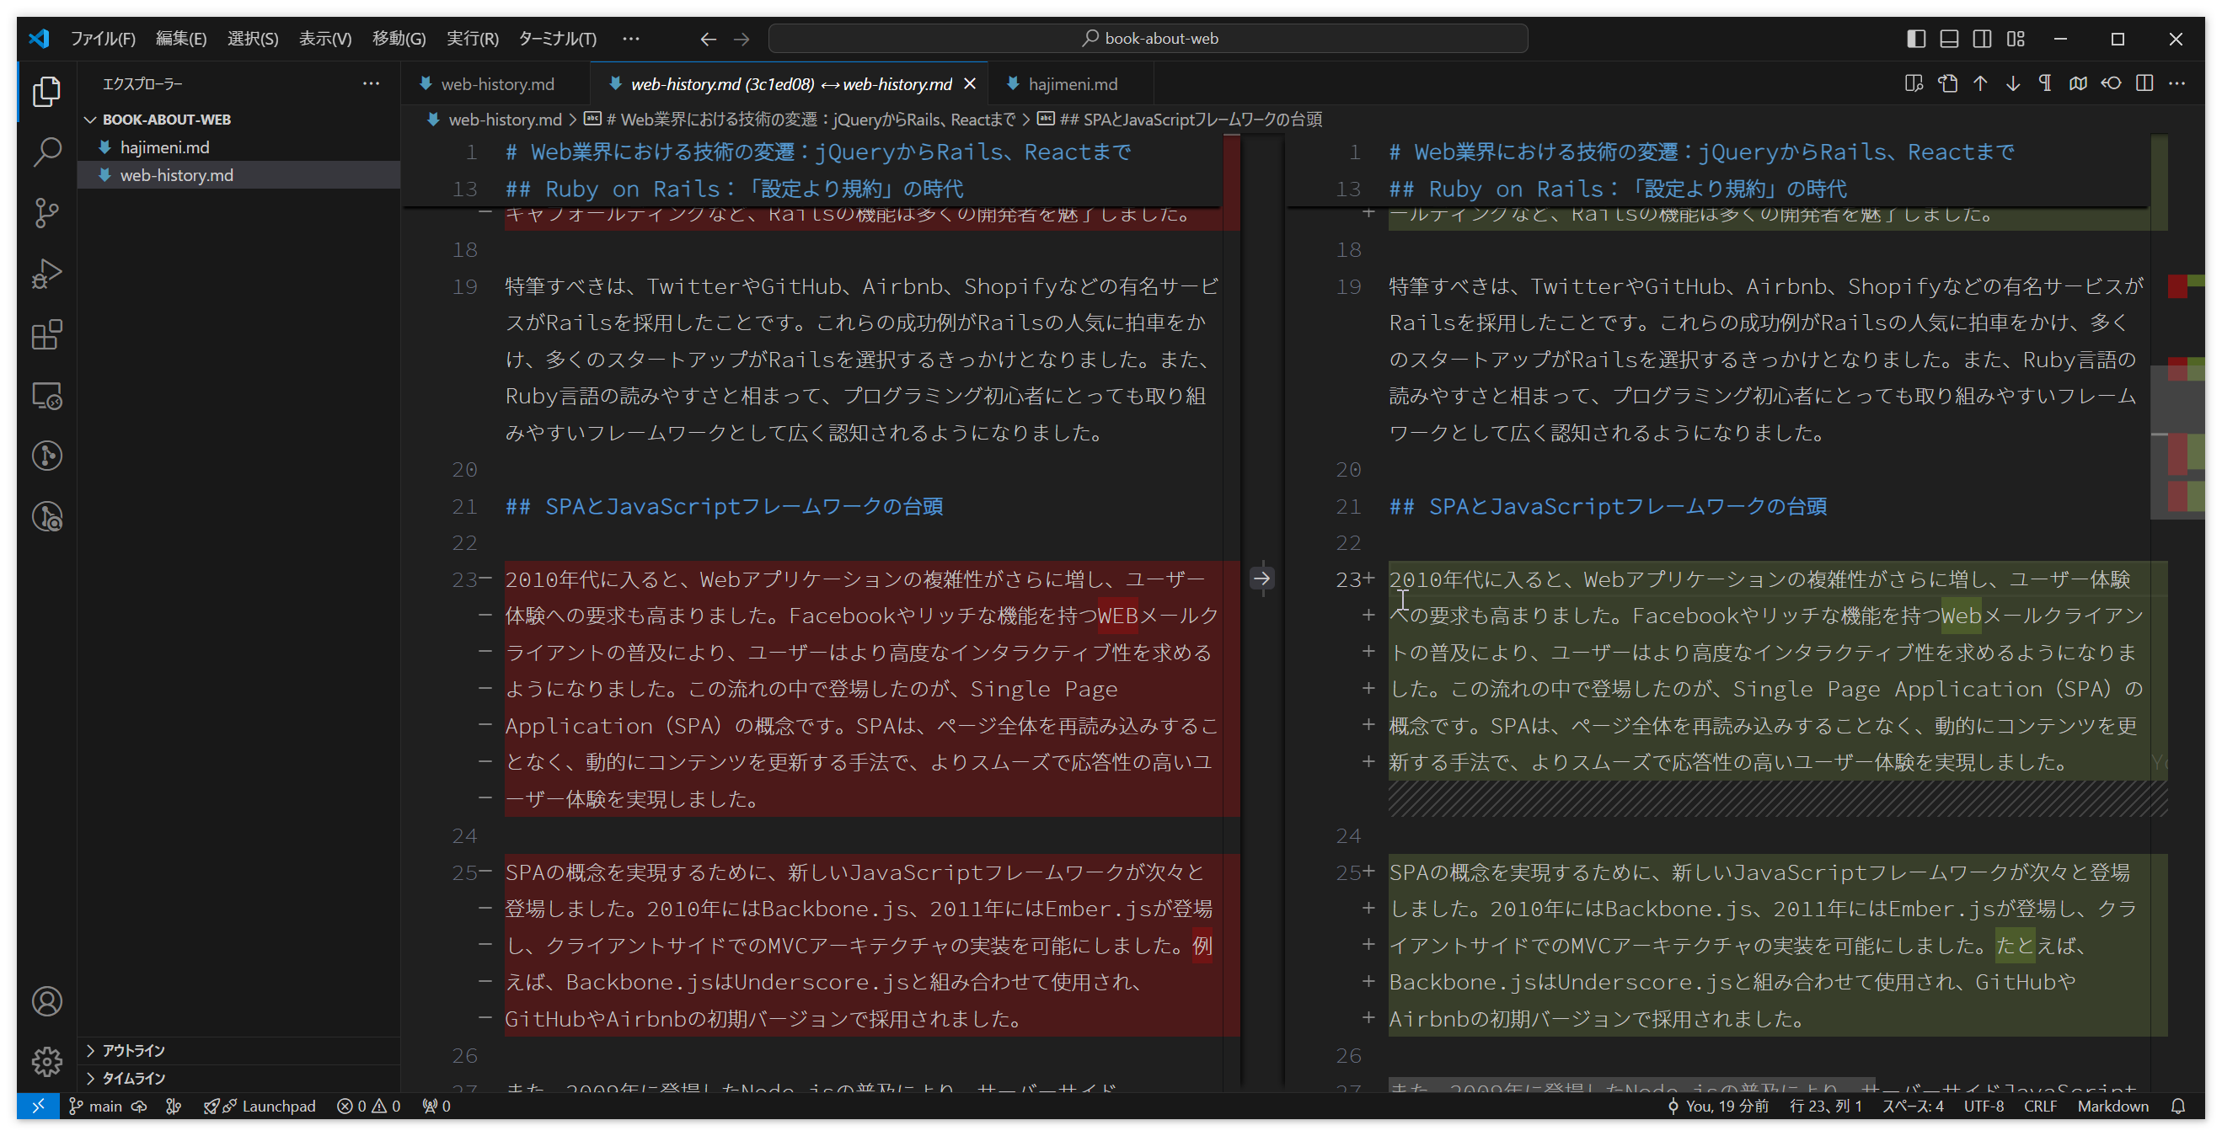The height and width of the screenshot is (1136, 2222).
Task: Open the ports forwarded antenna indicator
Action: pyautogui.click(x=436, y=1106)
